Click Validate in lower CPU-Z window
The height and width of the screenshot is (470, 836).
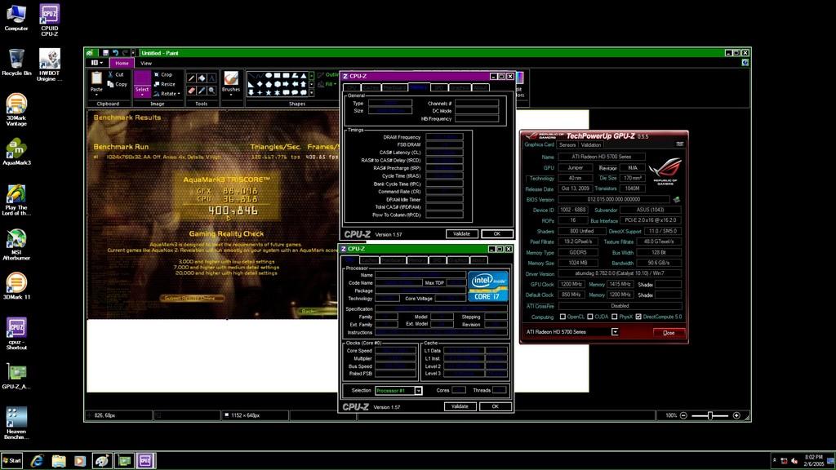click(x=460, y=406)
